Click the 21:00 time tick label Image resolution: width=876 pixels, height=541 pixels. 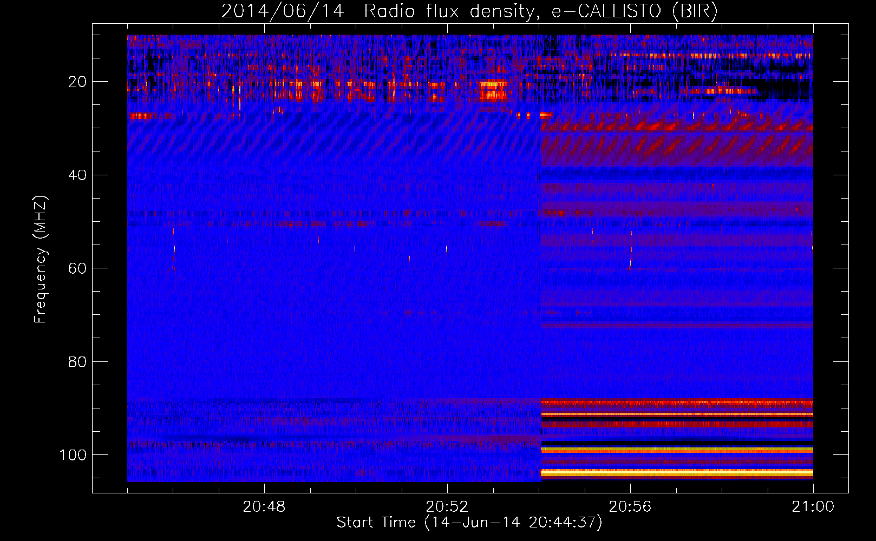(x=813, y=507)
